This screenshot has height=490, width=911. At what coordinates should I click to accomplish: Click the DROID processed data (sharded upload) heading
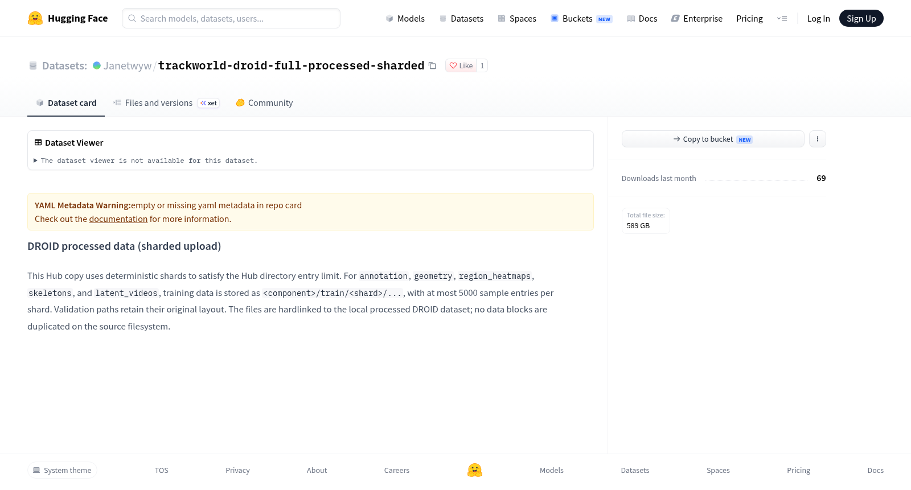tap(124, 246)
